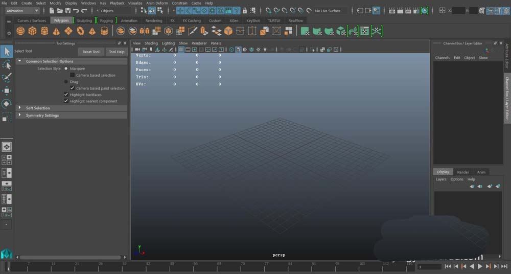This screenshot has height=274, width=511.
Task: Create a polygon cylinder from the shelf
Action: 44,31
